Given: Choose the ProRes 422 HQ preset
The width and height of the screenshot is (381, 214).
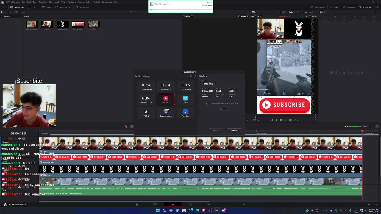Looking at the screenshot, I should [146, 100].
